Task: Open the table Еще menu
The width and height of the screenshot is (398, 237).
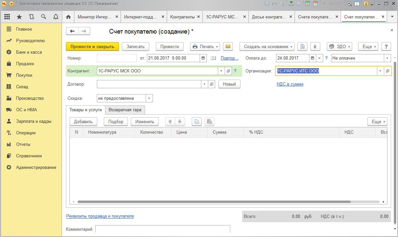Action: [x=377, y=121]
